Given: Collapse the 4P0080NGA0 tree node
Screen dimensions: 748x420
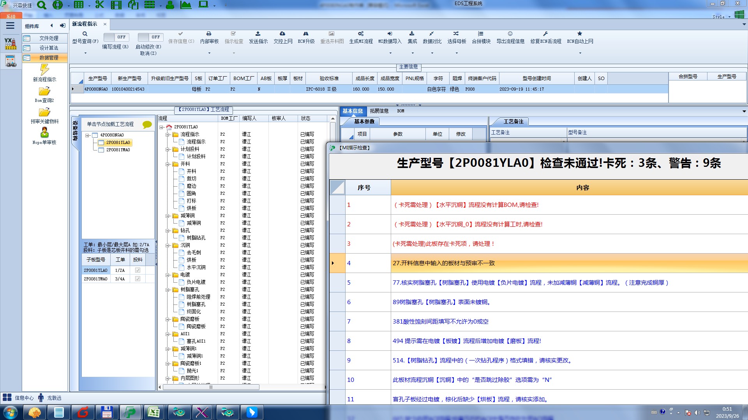Looking at the screenshot, I should [88, 135].
